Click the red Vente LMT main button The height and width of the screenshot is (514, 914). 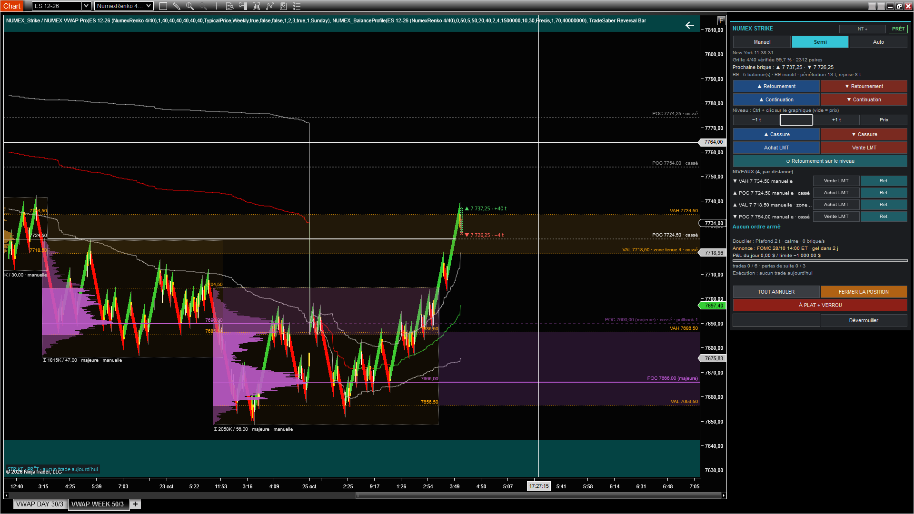pos(864,148)
